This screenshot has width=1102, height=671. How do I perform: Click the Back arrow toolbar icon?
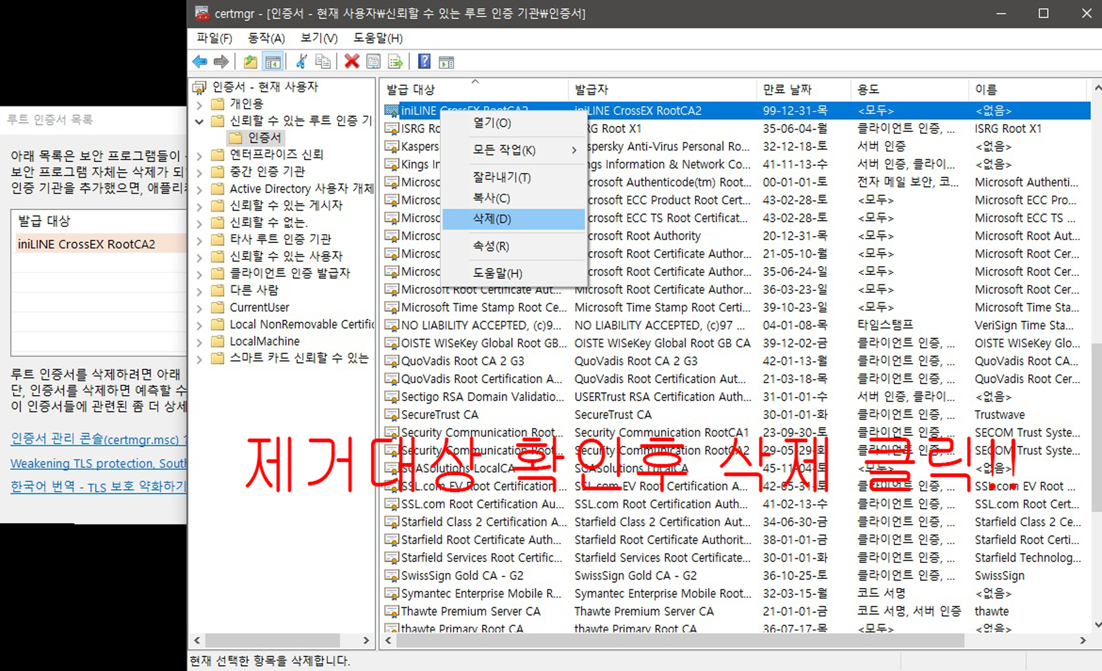coord(200,62)
